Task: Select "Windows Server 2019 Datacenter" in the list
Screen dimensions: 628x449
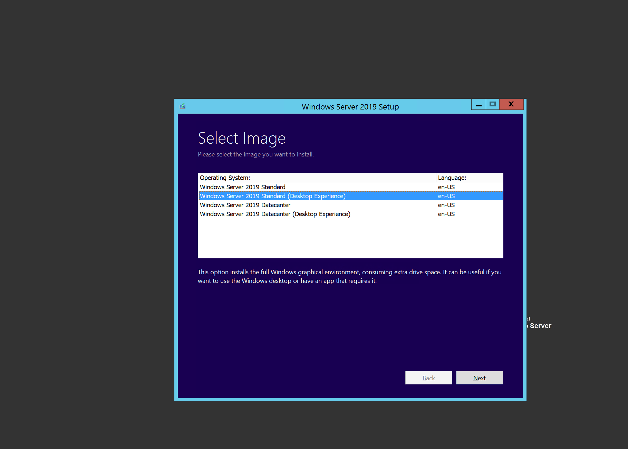Action: click(245, 205)
